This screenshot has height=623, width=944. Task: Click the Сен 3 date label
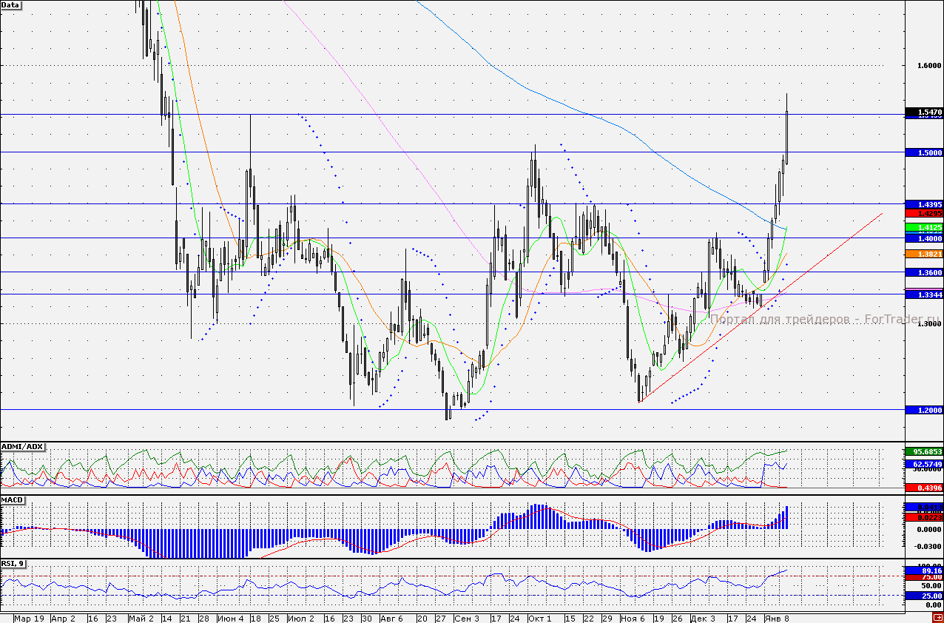pos(467,618)
